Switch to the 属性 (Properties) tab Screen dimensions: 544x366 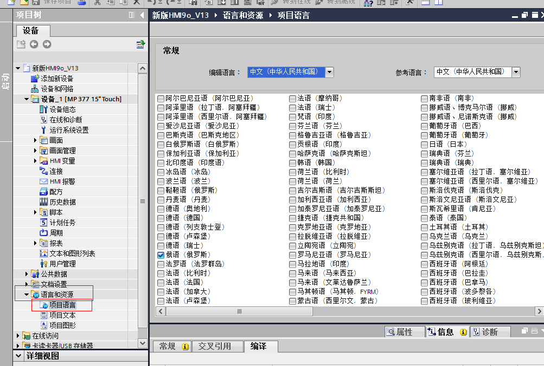399,332
